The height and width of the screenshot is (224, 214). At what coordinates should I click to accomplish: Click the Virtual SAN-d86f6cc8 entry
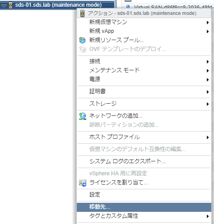coord(173,7)
